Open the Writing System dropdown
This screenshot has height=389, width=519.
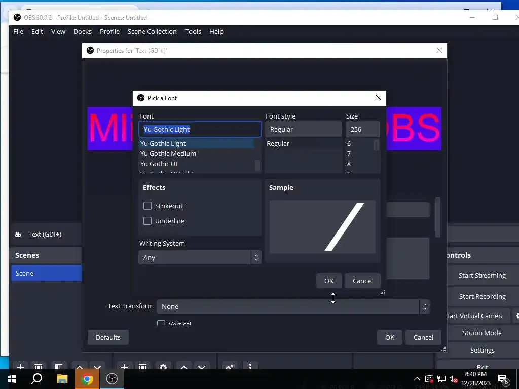[x=200, y=257]
